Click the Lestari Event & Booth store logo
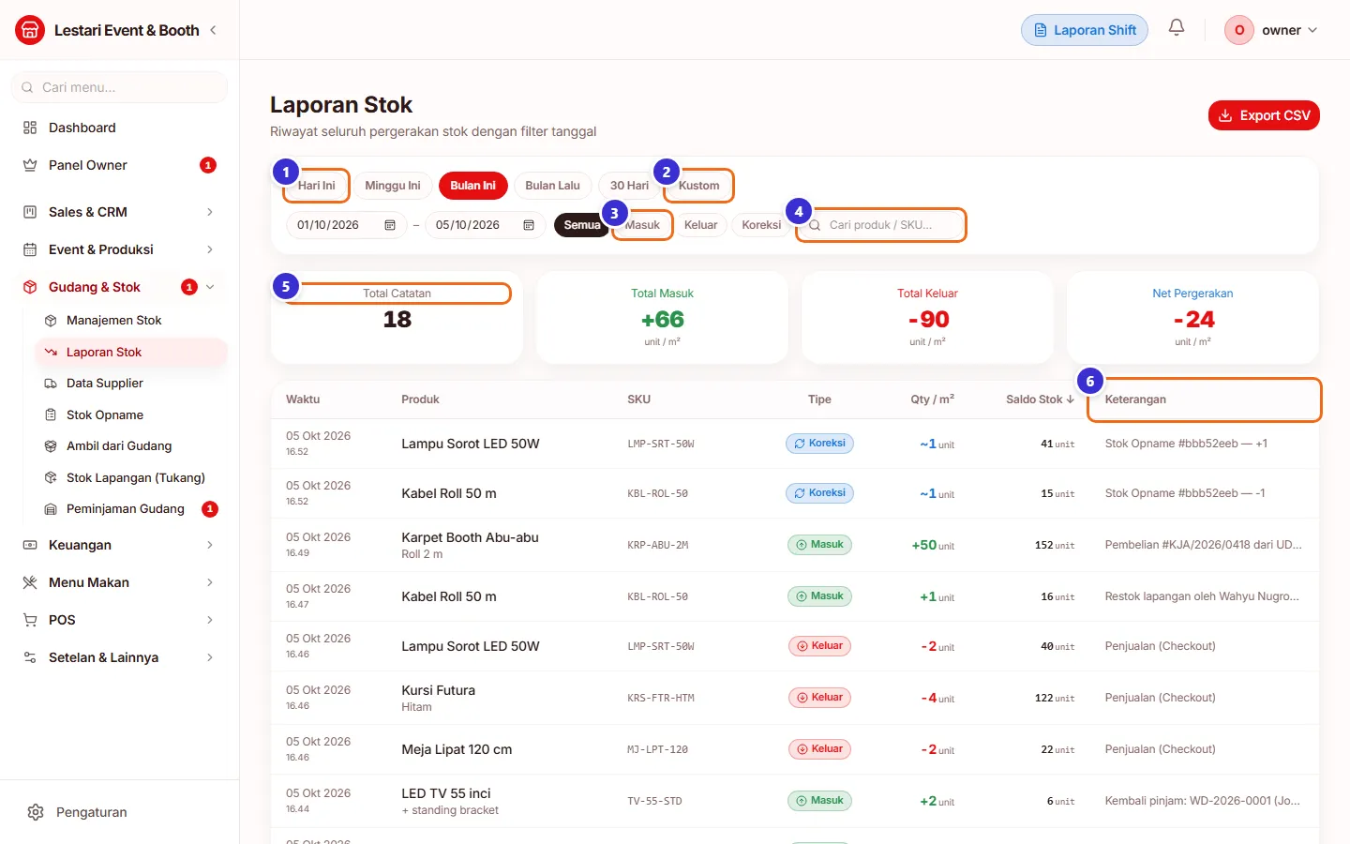The height and width of the screenshot is (844, 1350). (30, 30)
